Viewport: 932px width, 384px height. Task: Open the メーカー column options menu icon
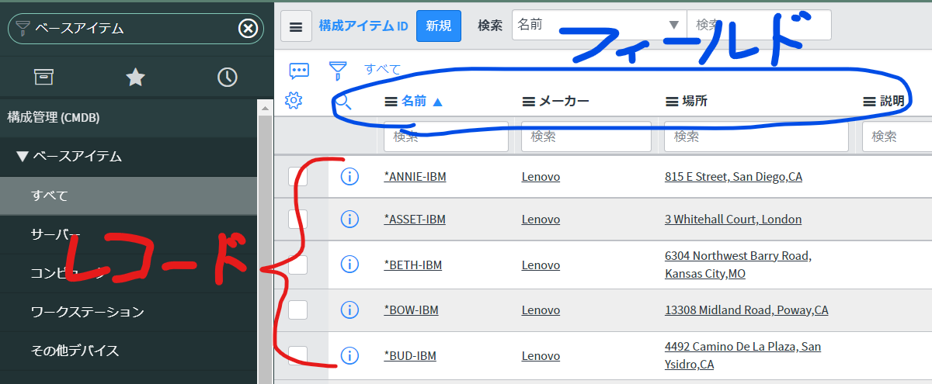click(x=528, y=101)
